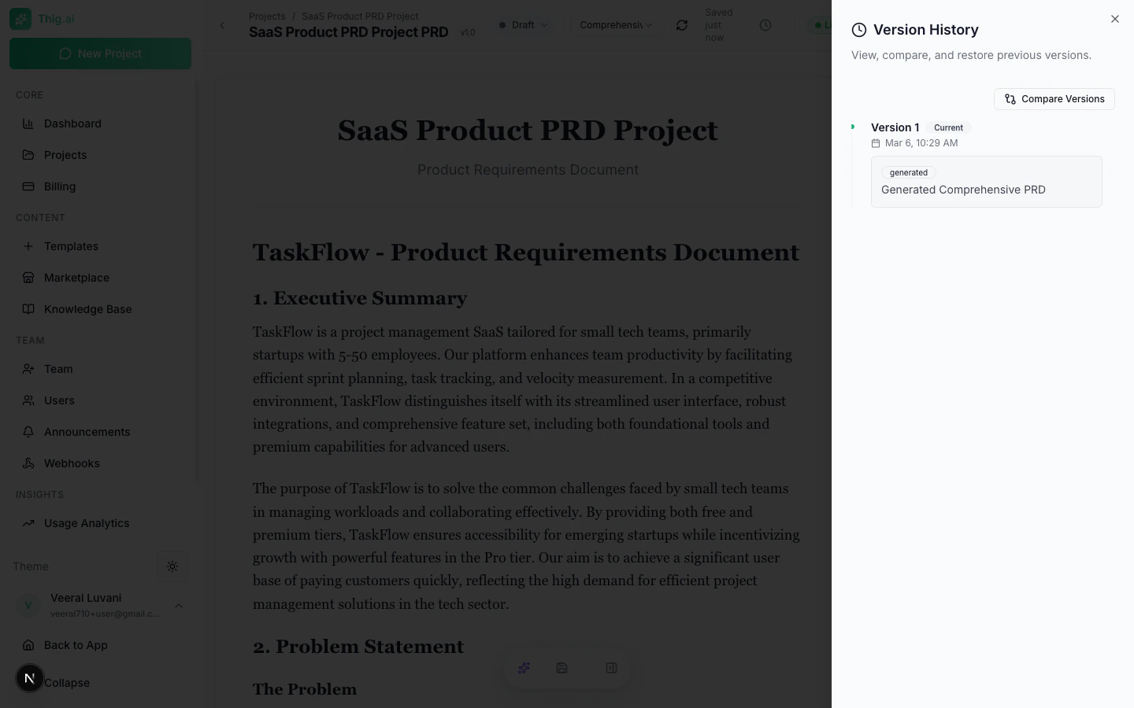Click the generated tag label

[909, 172]
